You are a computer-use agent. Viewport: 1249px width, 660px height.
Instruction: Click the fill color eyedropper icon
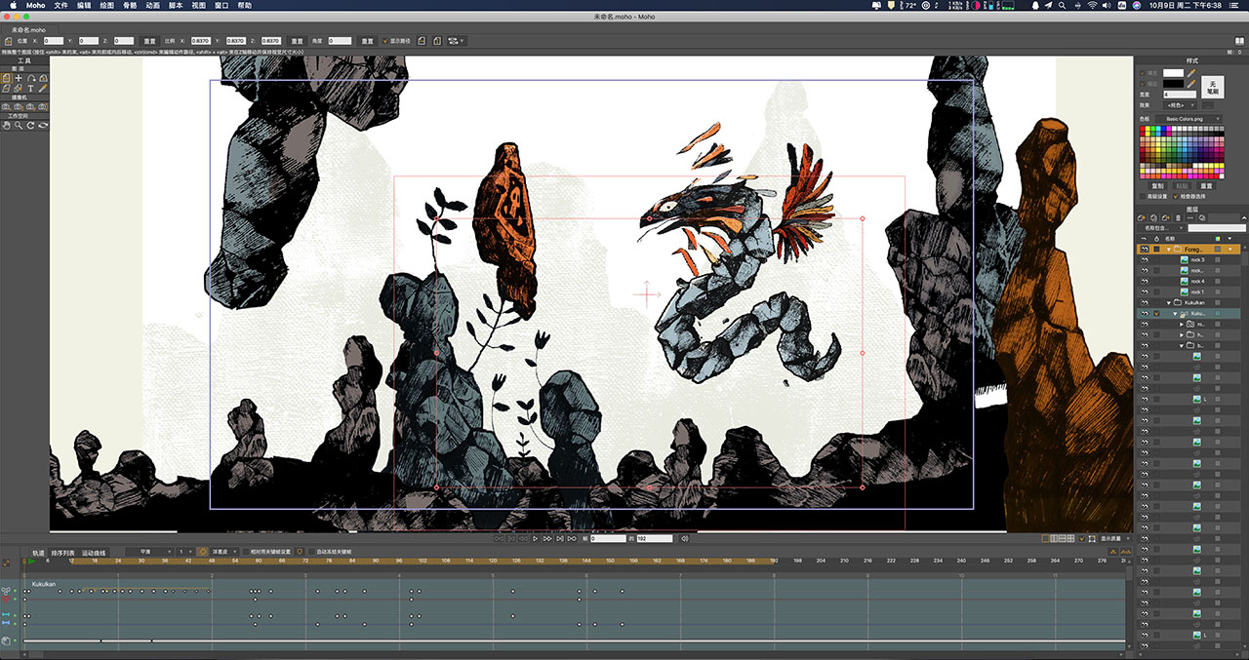[x=1191, y=72]
